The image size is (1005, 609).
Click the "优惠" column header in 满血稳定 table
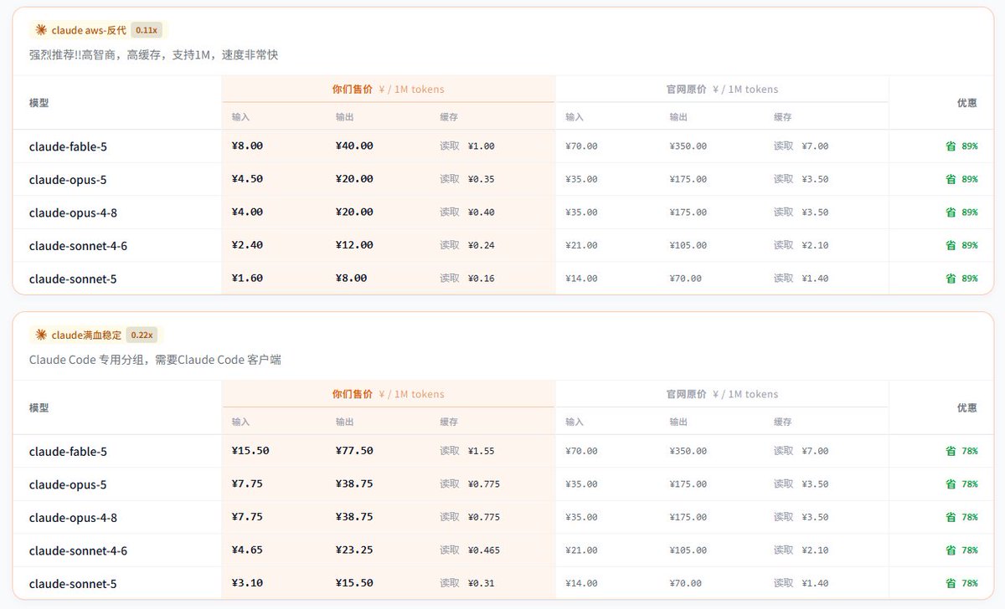coord(967,407)
